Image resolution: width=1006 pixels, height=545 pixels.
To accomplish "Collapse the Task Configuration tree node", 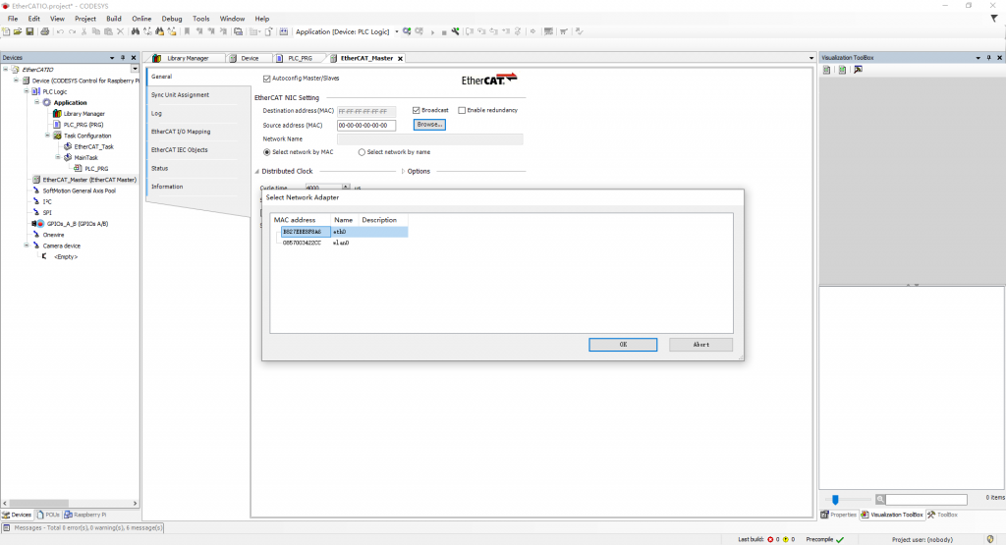I will 47,136.
